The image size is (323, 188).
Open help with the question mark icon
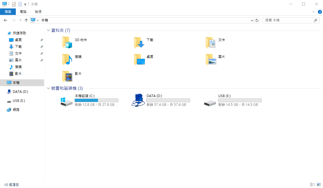click(x=320, y=12)
